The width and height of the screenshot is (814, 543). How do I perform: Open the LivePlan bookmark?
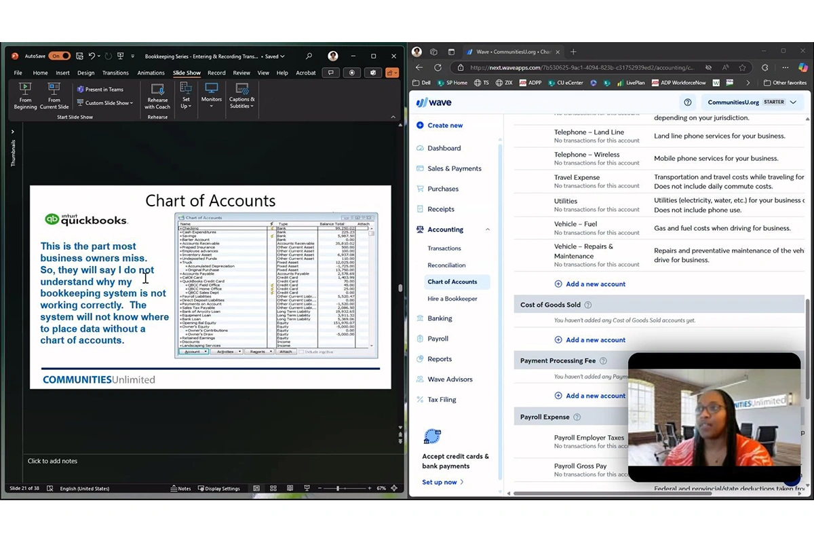[631, 83]
